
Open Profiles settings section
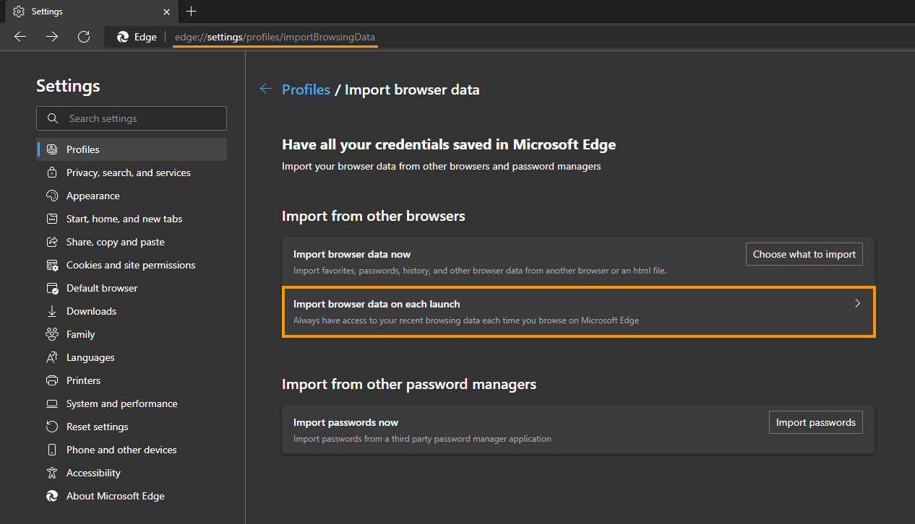click(x=132, y=149)
